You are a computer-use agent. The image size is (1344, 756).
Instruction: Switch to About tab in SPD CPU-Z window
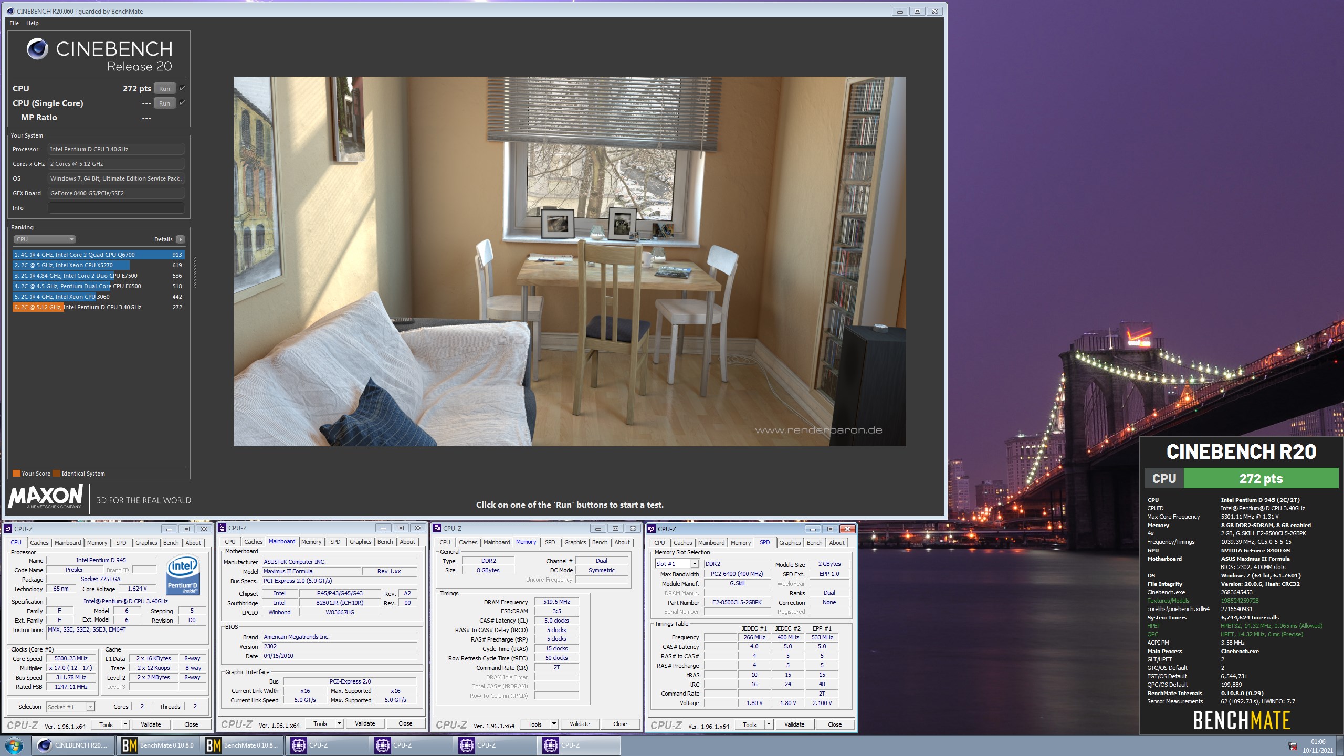(837, 543)
